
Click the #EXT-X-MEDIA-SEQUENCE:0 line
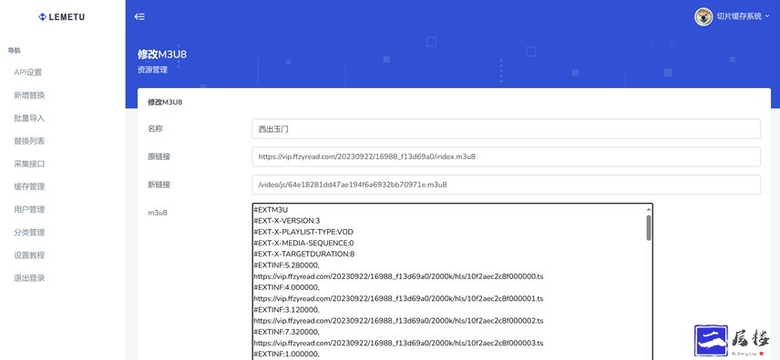point(303,243)
